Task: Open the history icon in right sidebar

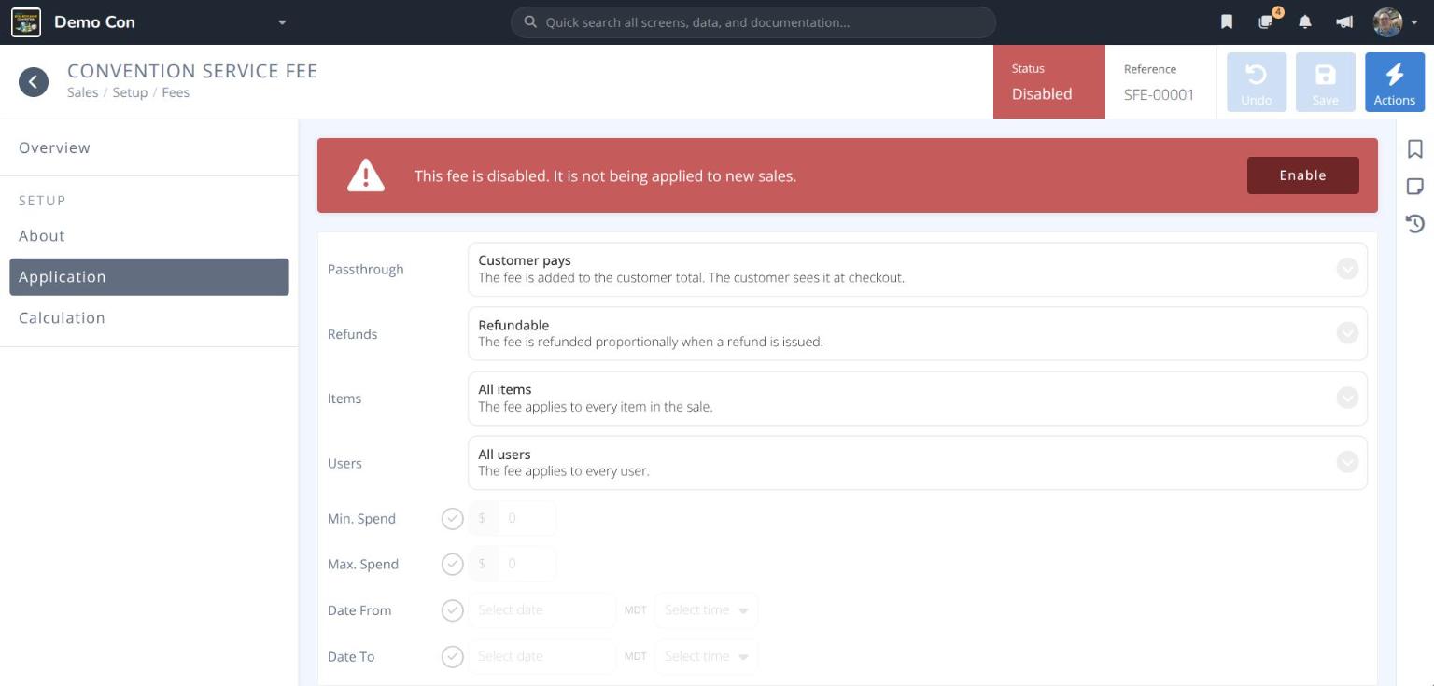Action: point(1414,224)
